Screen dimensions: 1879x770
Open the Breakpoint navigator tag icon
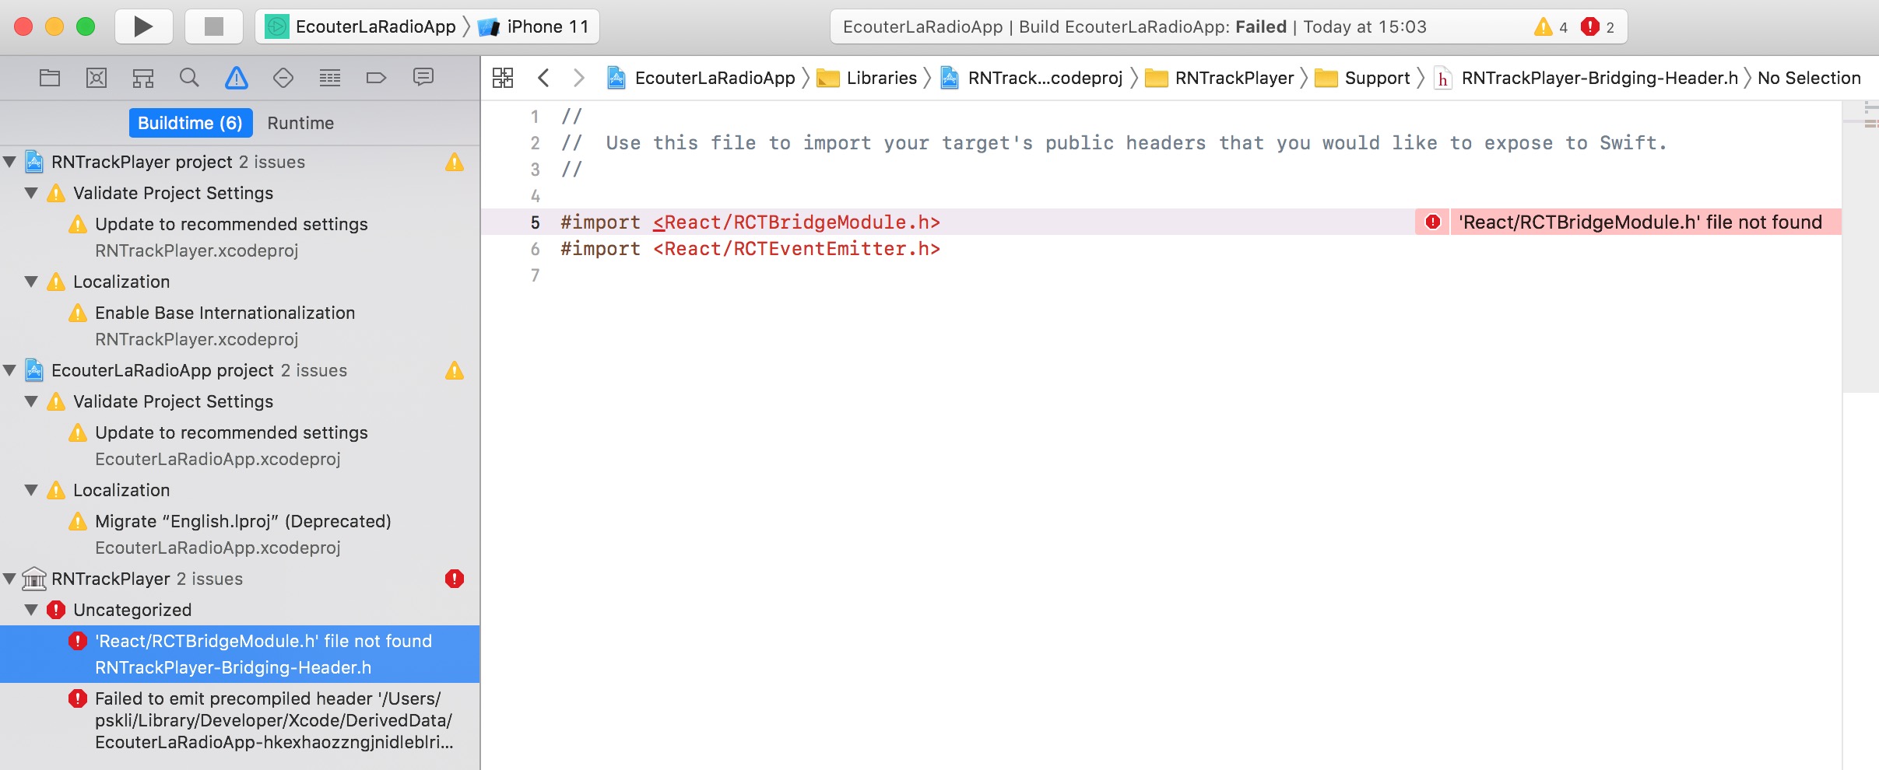tap(377, 77)
